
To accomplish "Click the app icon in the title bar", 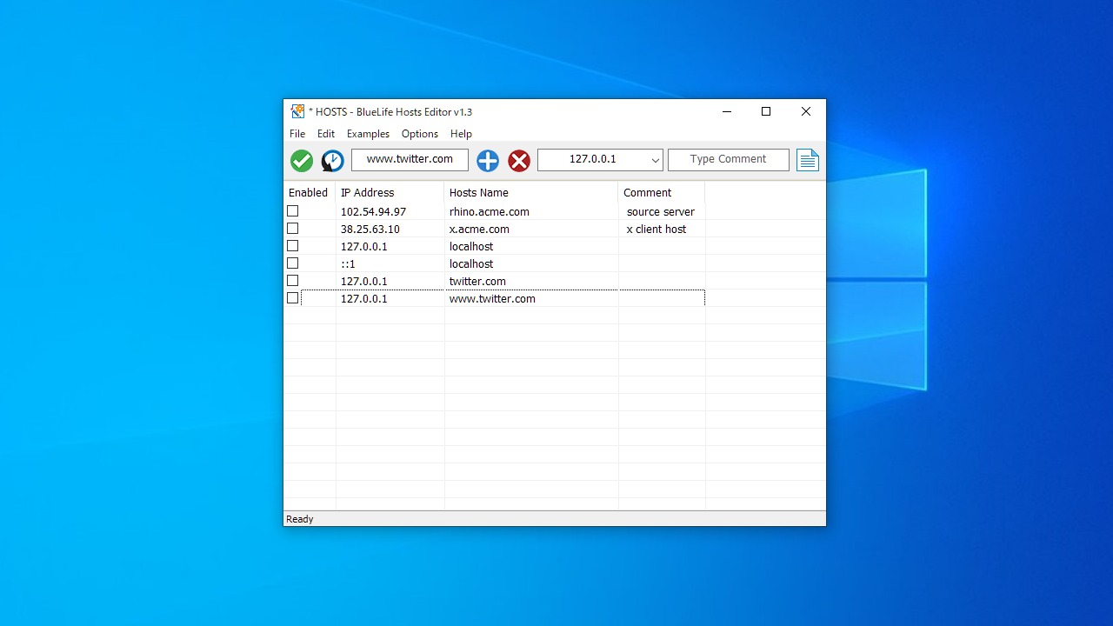I will point(298,111).
